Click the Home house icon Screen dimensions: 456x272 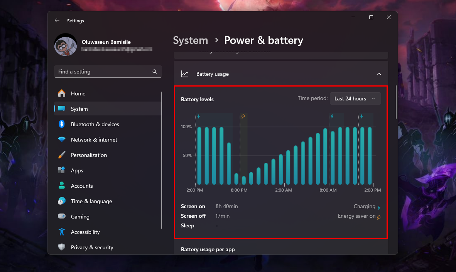(x=62, y=93)
